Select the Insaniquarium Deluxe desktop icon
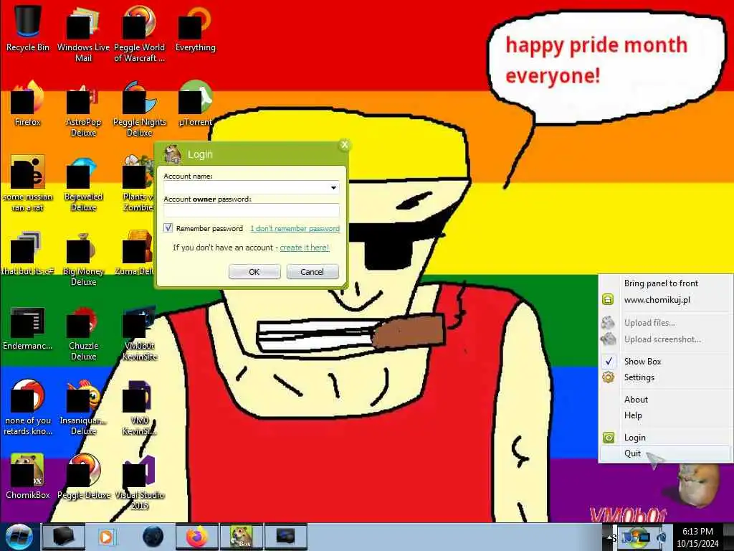The image size is (734, 551). [x=83, y=408]
